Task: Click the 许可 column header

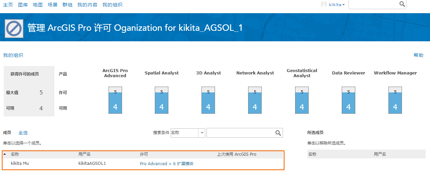Action: point(144,154)
